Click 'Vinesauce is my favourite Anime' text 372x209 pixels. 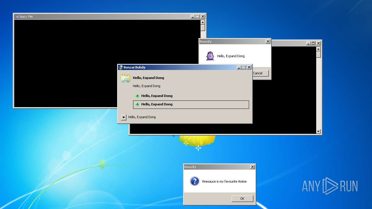pyautogui.click(x=224, y=181)
